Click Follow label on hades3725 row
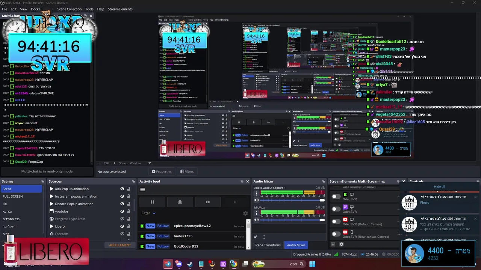Viewport: 481px width, 270px height. 163,236
